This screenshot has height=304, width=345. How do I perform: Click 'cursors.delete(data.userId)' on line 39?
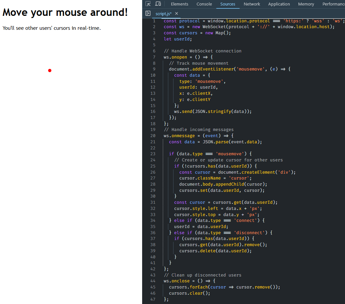(214, 251)
